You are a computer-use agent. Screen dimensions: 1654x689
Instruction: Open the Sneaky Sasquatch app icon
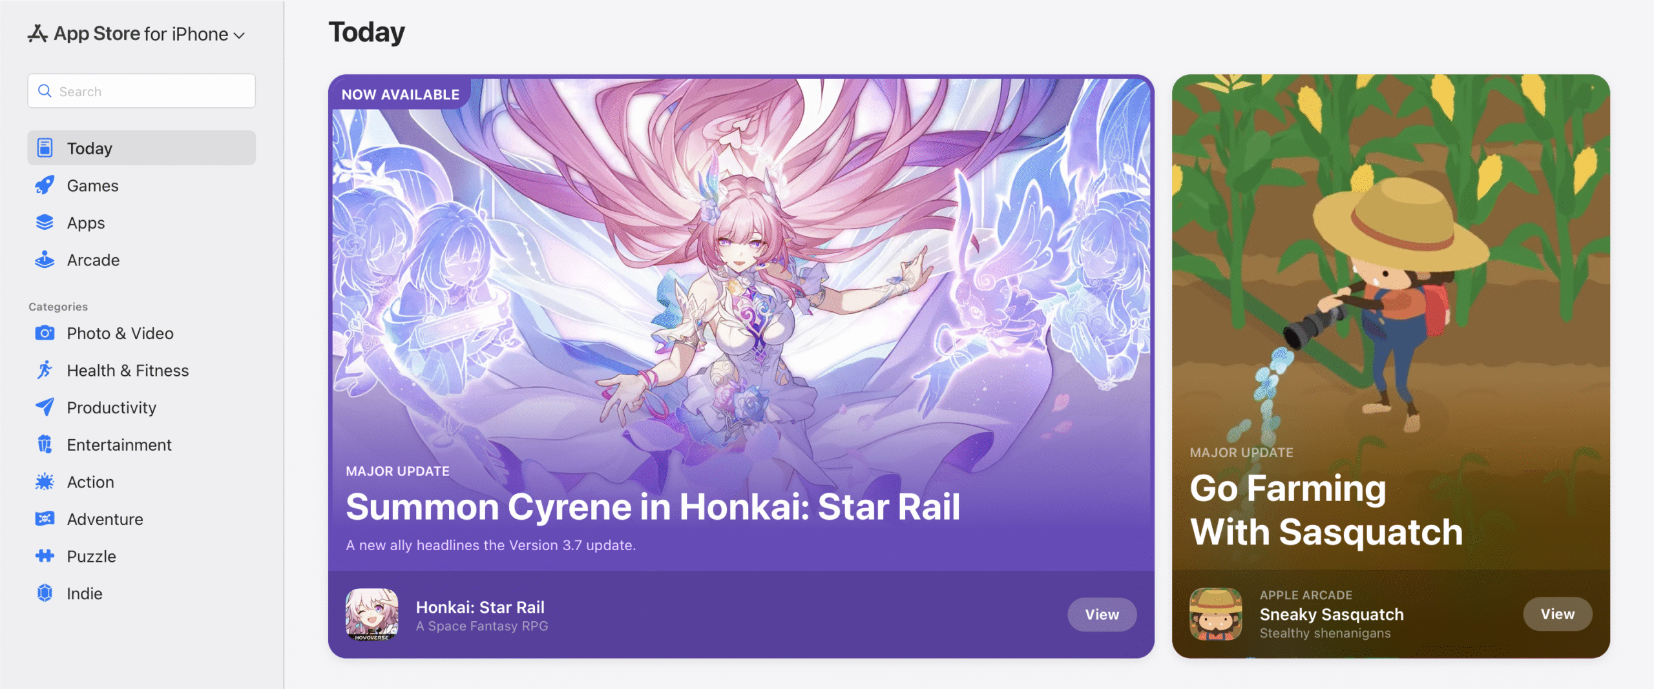point(1216,614)
